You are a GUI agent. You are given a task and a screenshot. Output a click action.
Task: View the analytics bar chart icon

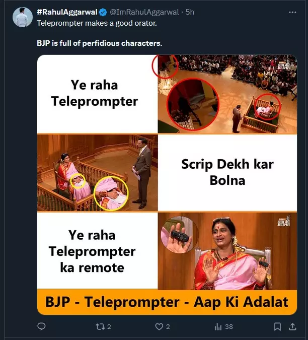coord(218,326)
